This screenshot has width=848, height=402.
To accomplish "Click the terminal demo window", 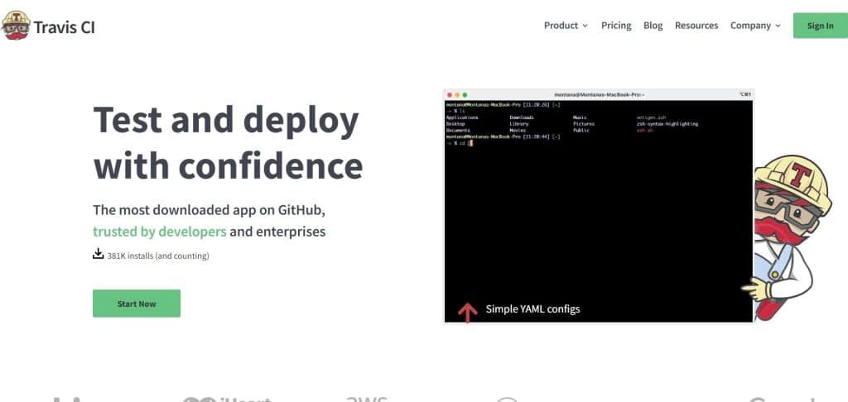I will (598, 206).
